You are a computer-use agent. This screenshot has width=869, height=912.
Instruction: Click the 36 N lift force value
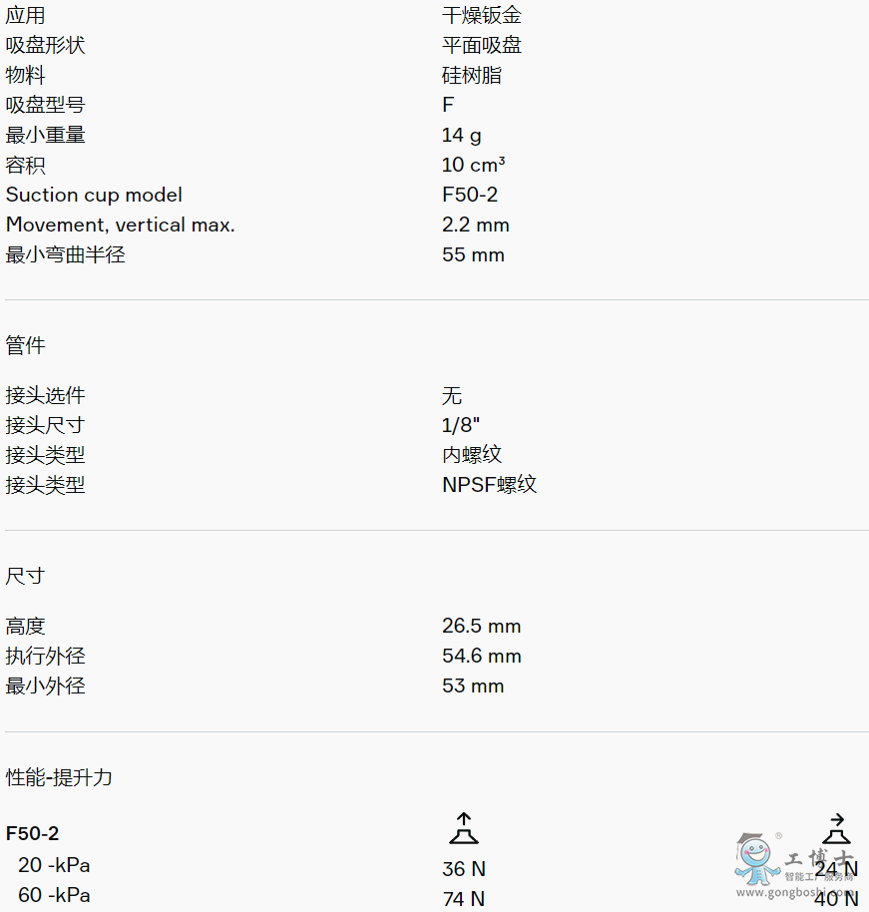pos(464,869)
